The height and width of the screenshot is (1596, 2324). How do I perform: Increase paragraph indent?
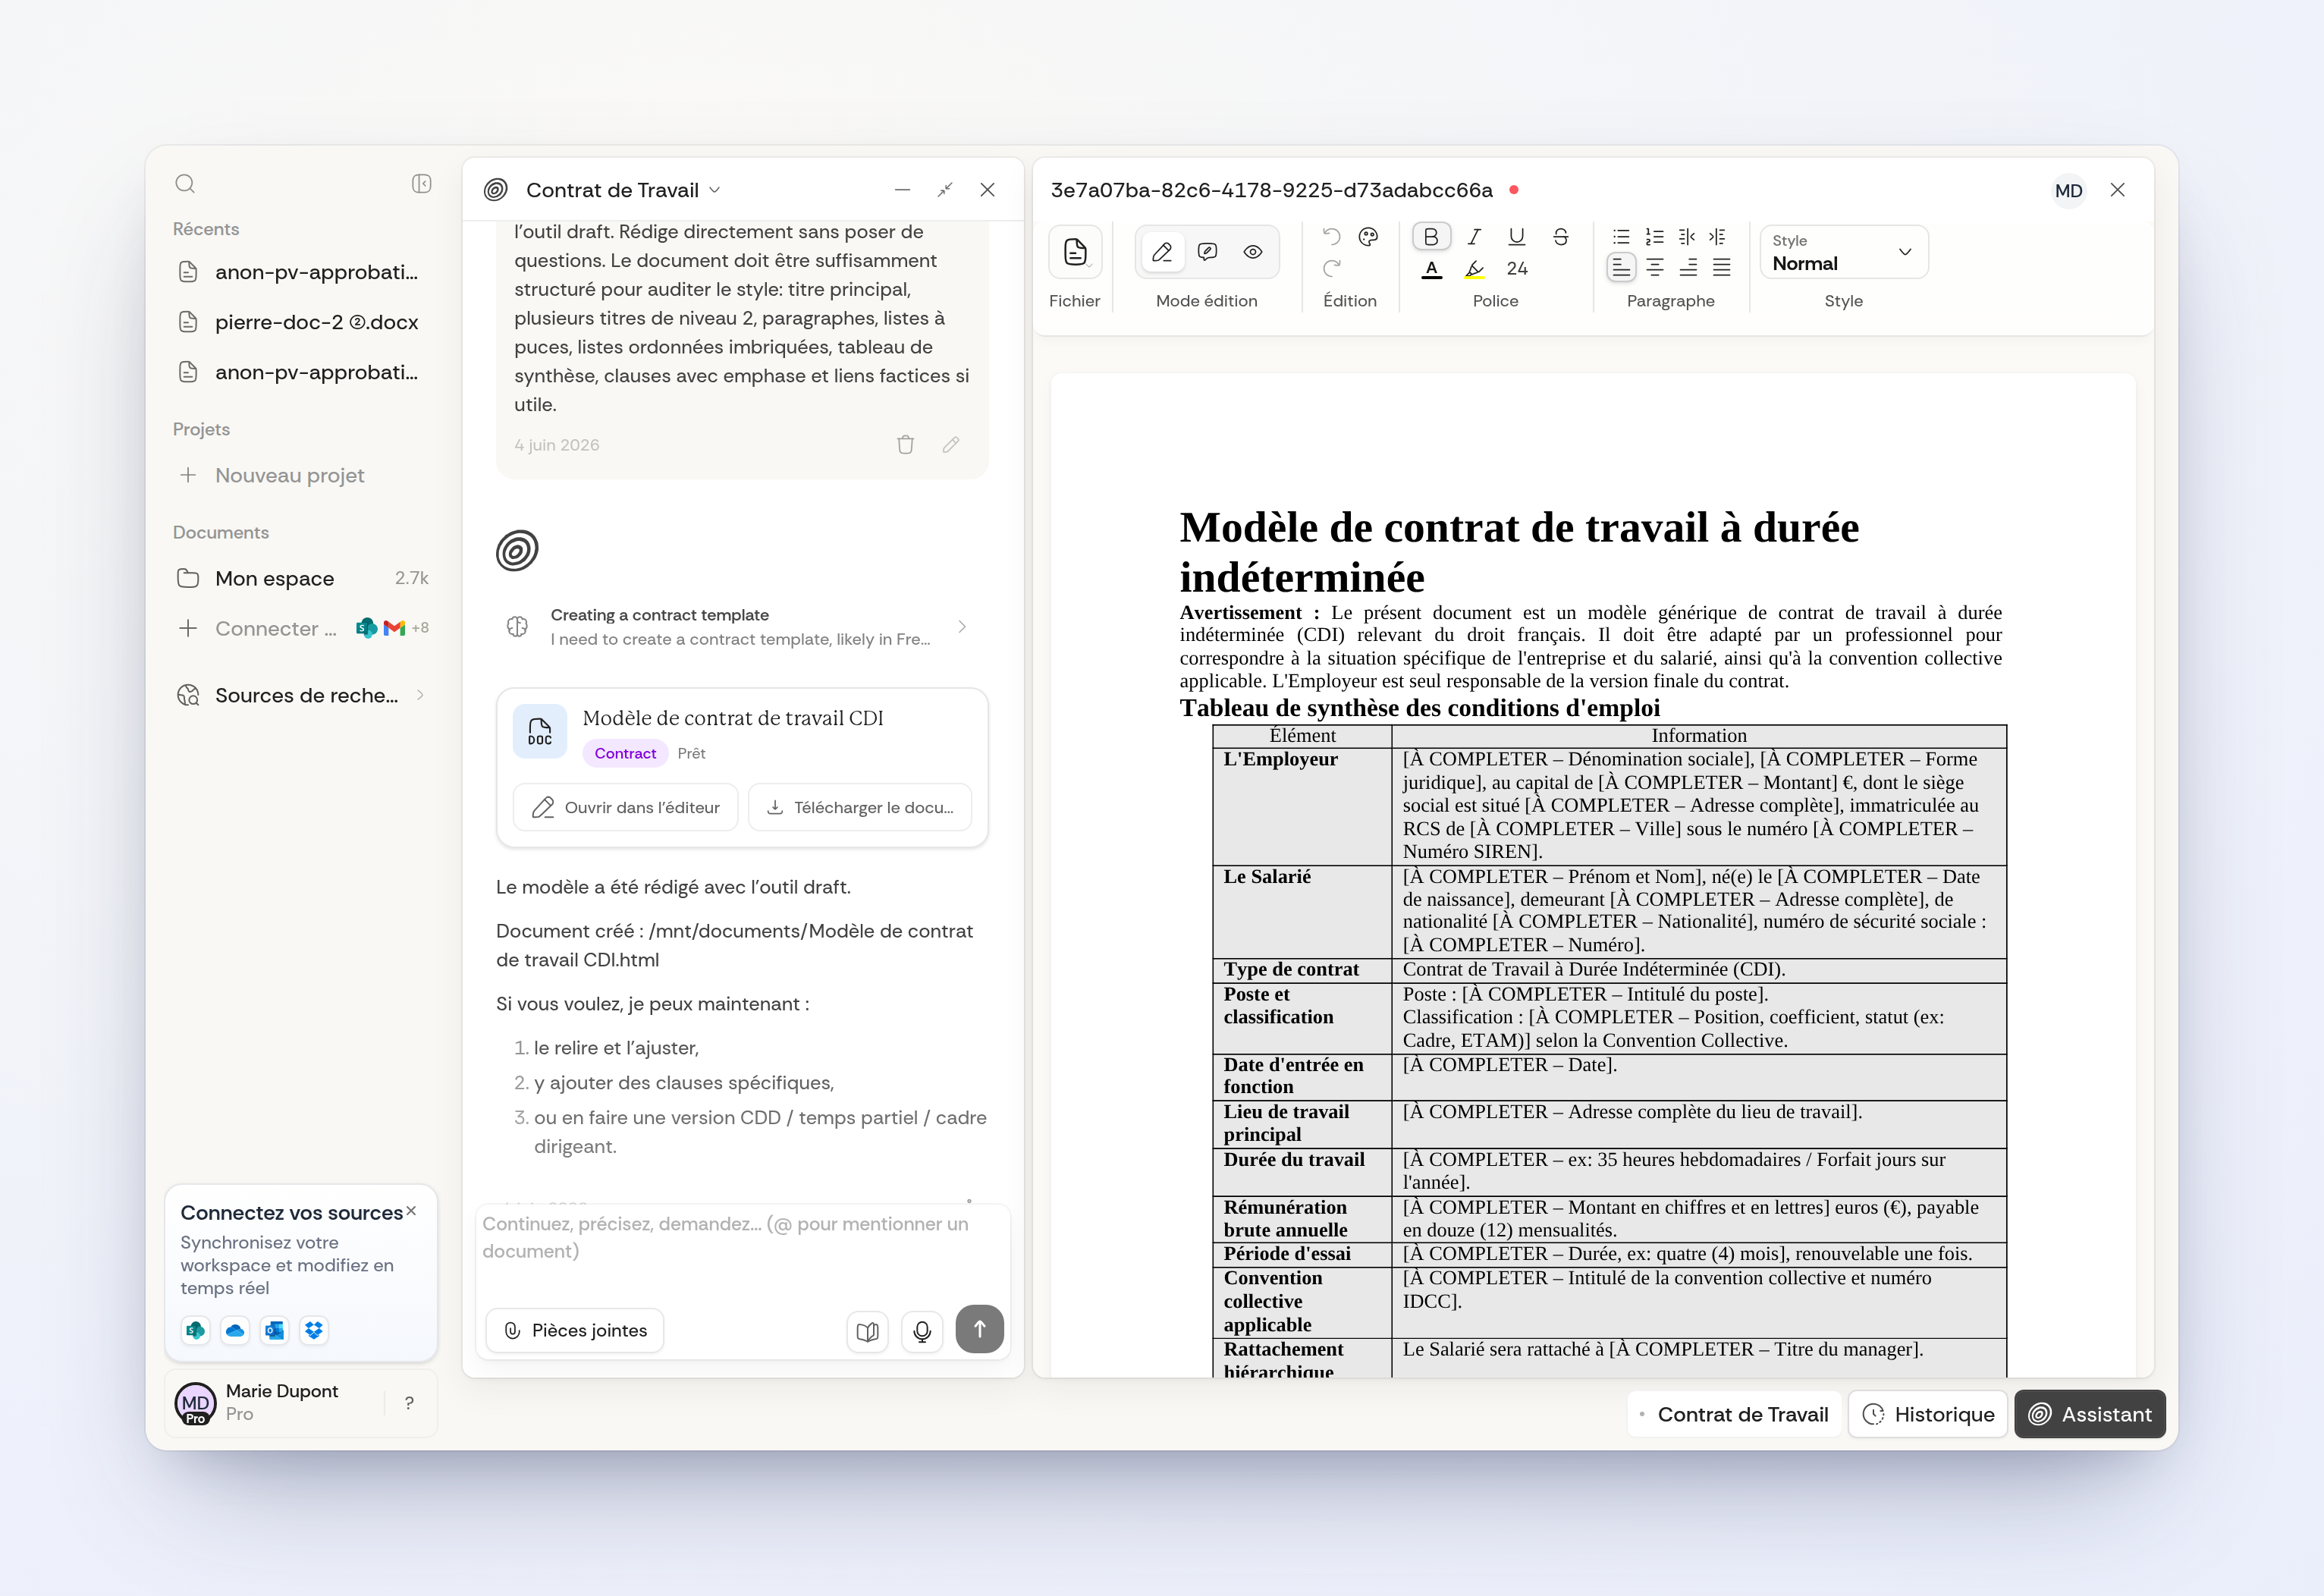pyautogui.click(x=1718, y=237)
